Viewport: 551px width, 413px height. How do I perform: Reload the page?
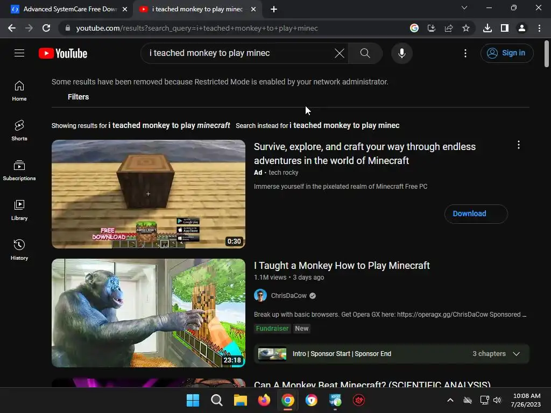click(46, 28)
